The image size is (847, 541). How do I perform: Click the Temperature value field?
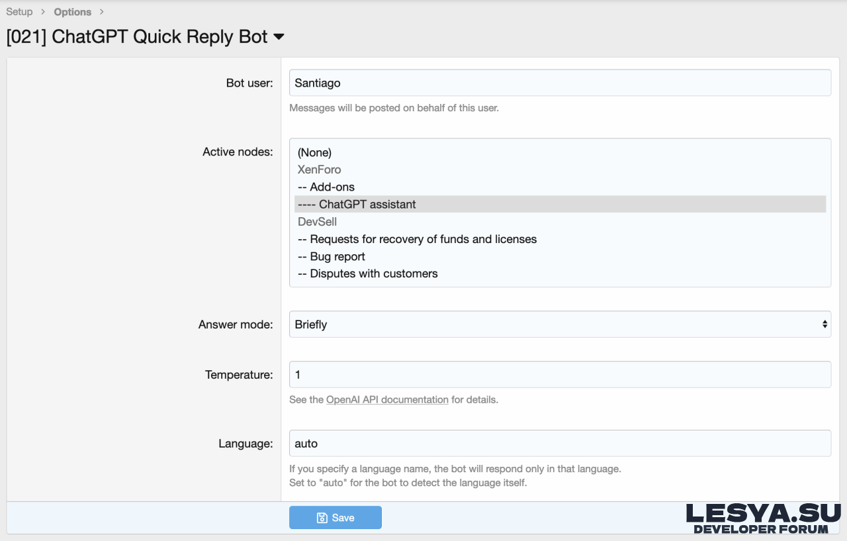click(560, 374)
